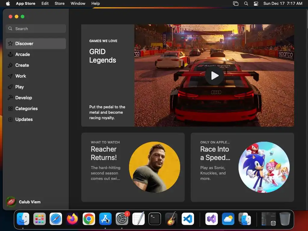This screenshot has width=308, height=231.
Task: Click the star icon beside Discover
Action: [x=10, y=43]
